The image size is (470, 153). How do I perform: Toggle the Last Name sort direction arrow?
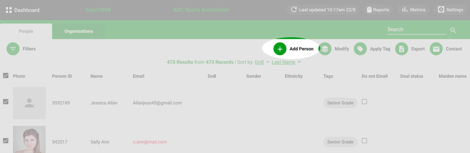[x=299, y=62]
